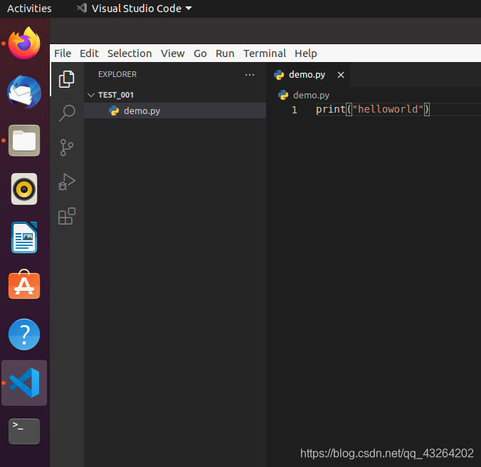The width and height of the screenshot is (481, 467).
Task: Launch Thunderbird Mail from the dock
Action: pyautogui.click(x=24, y=92)
